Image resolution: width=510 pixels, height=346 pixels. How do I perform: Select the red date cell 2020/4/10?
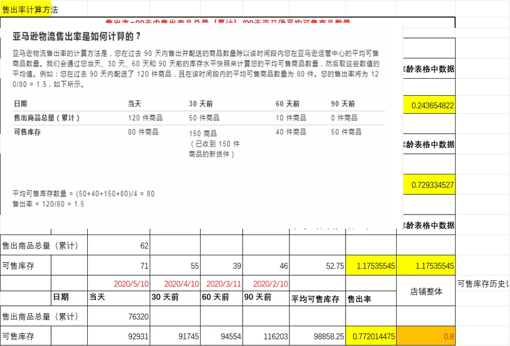[175, 284]
